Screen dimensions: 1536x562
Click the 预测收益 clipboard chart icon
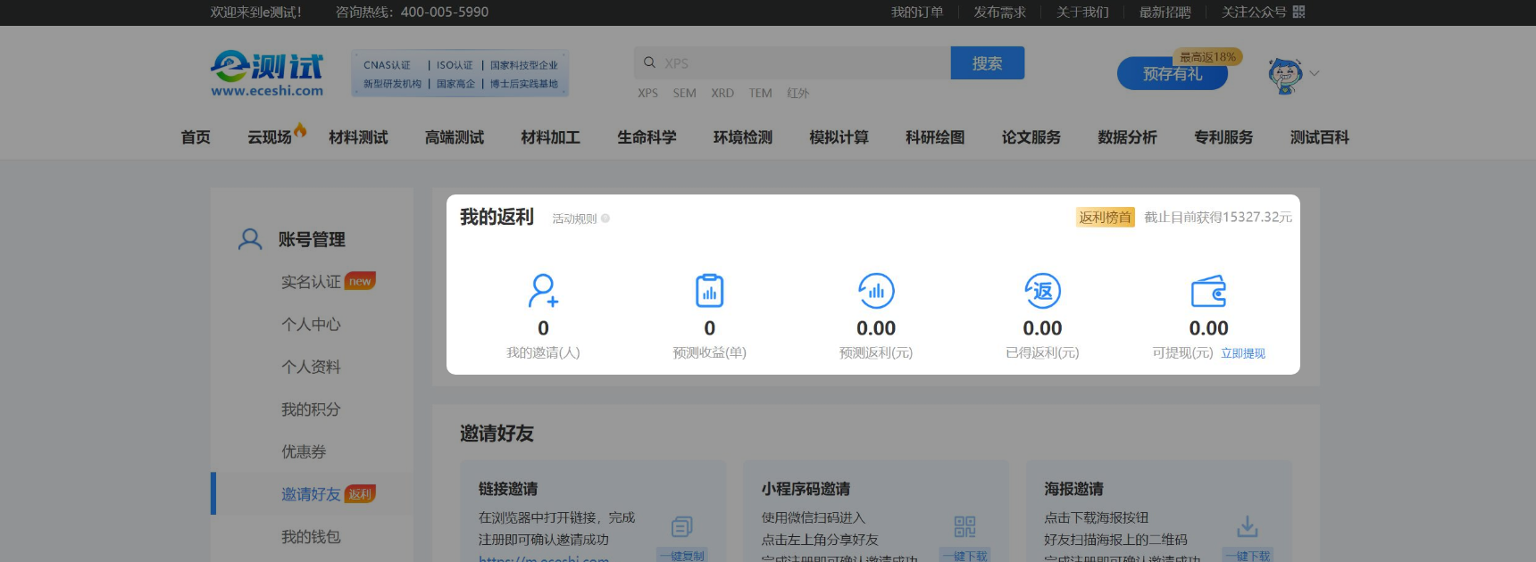point(709,291)
